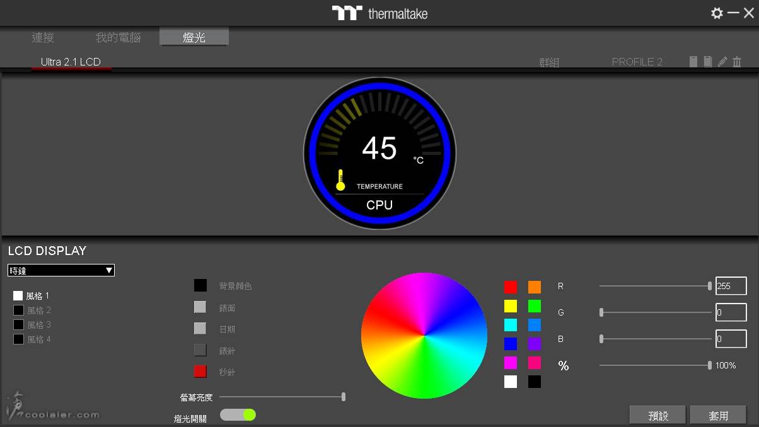This screenshot has width=759, height=427.
Task: Pick the orange preset color swatch
Action: coord(535,287)
